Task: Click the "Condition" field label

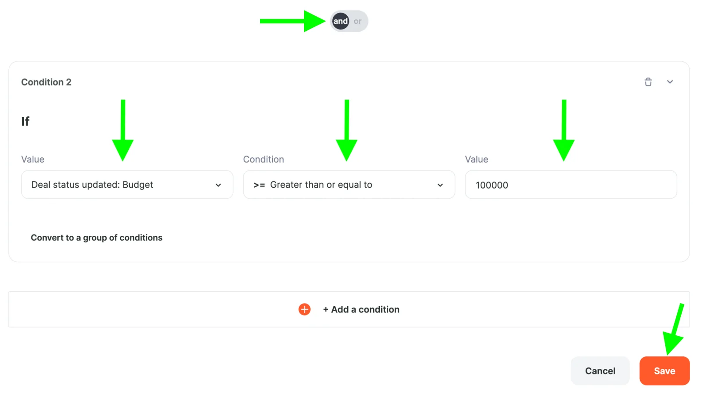Action: [x=263, y=160]
